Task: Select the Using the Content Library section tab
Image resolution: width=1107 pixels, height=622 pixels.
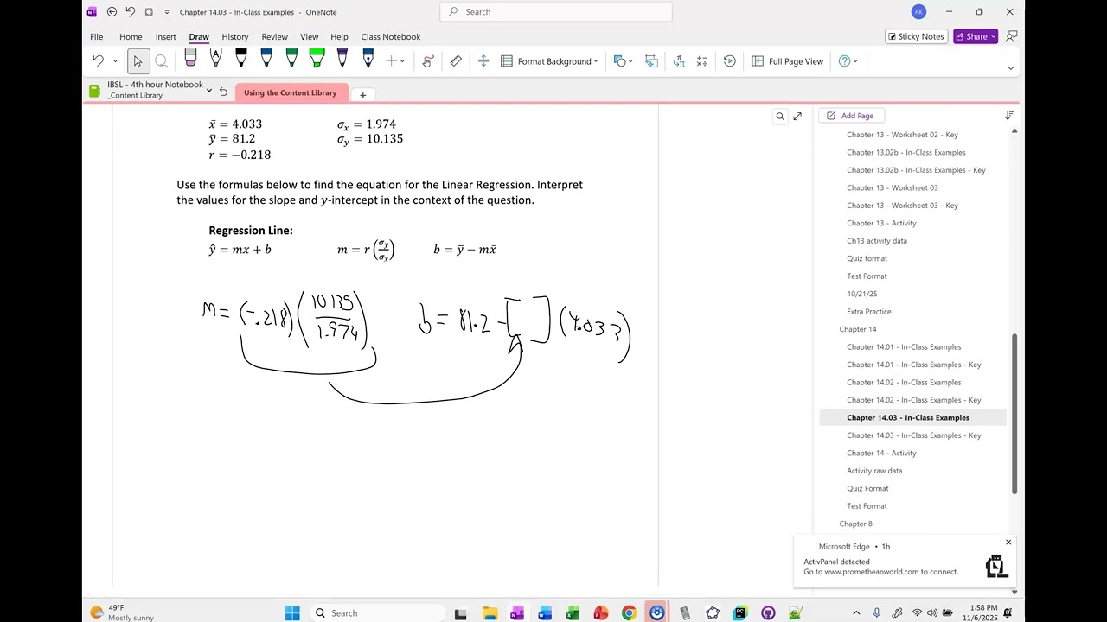Action: tap(291, 93)
